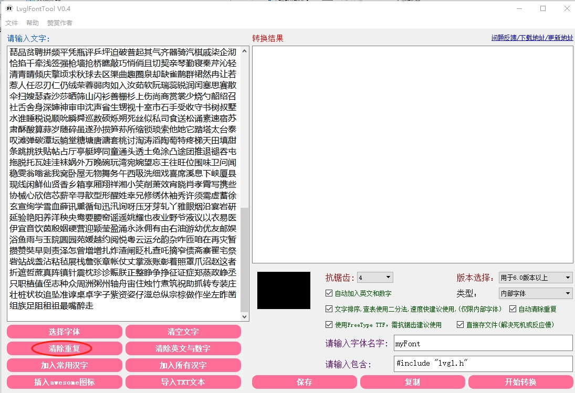Expand the 类型 dropdown showing 内部字体
This screenshot has height=393, width=575.
tap(535, 293)
